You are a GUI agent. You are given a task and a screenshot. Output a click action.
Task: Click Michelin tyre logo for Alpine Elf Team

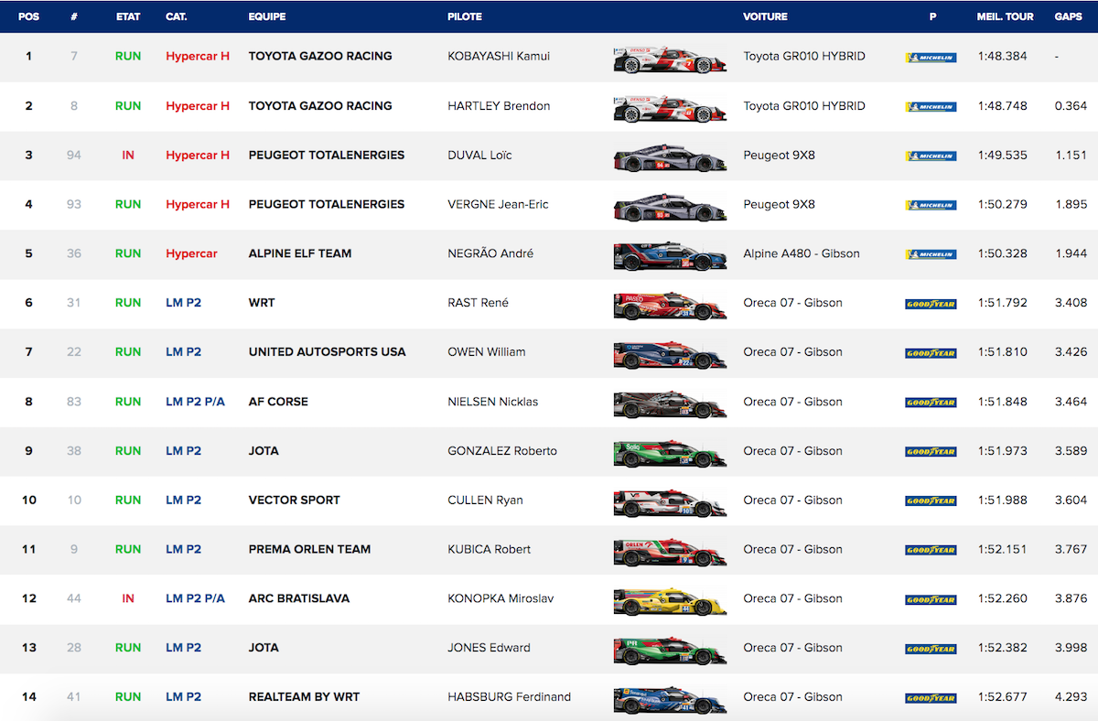(x=931, y=254)
